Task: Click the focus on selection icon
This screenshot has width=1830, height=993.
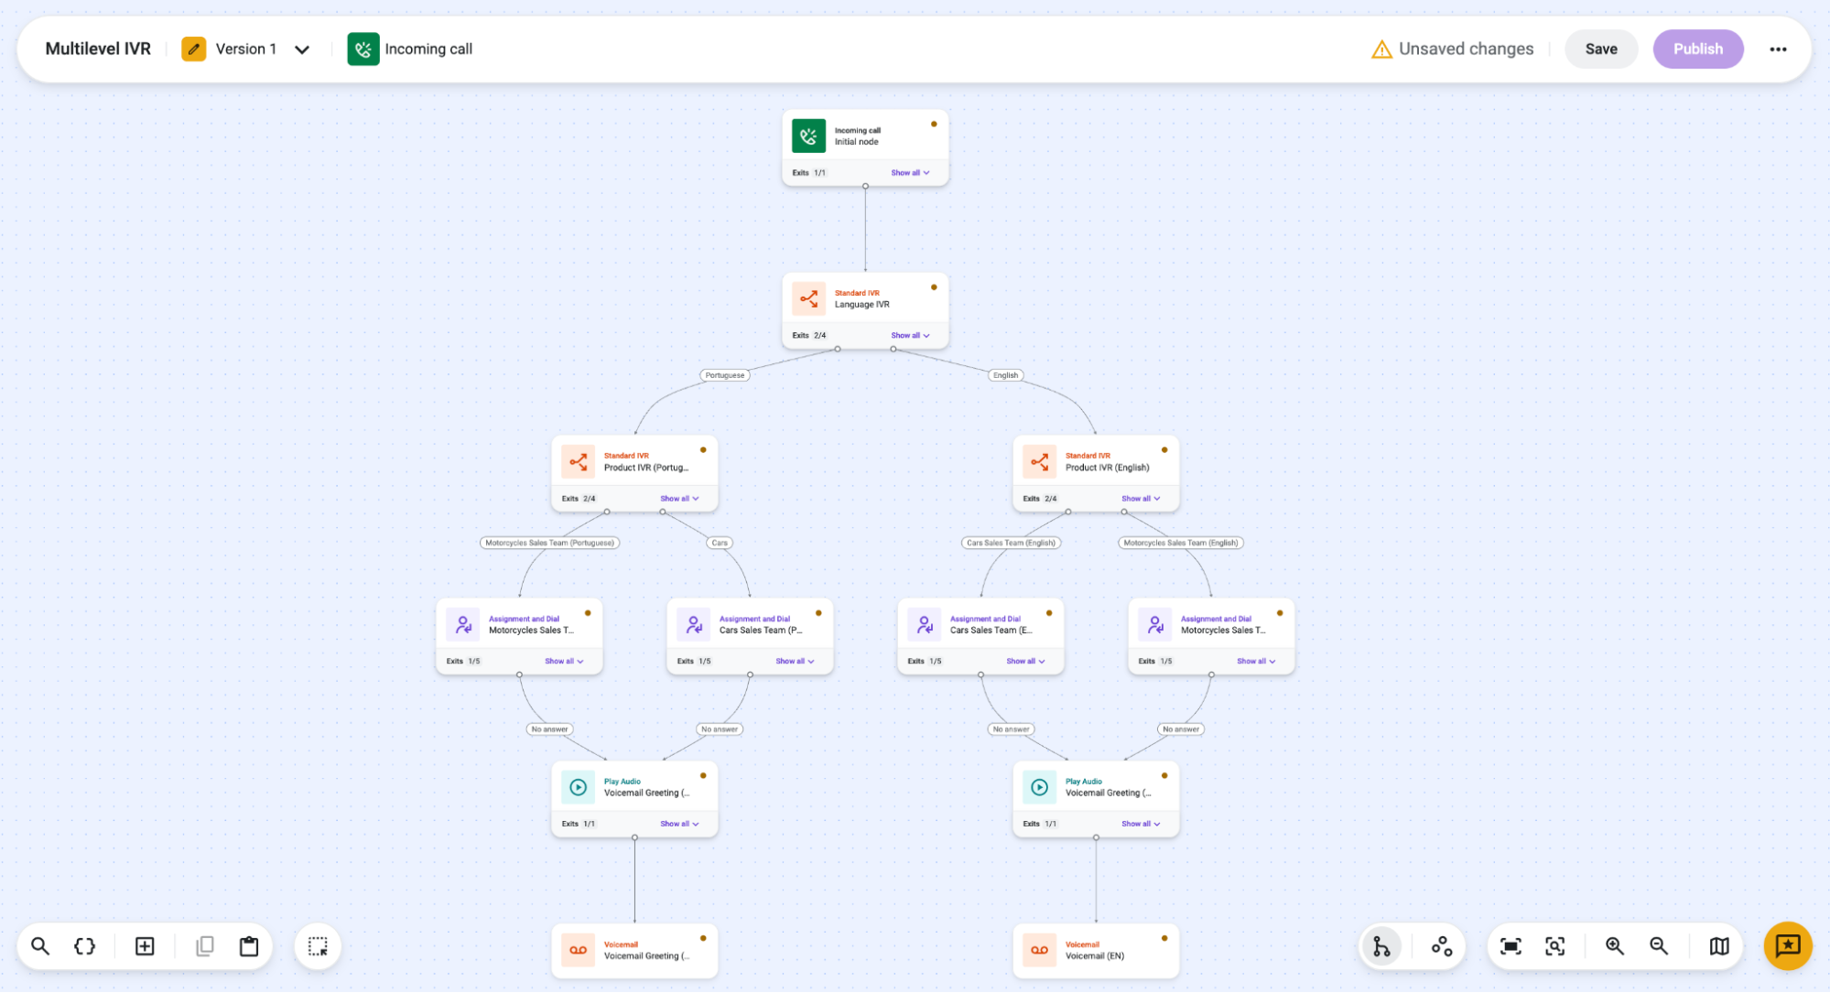Action: coord(1555,946)
